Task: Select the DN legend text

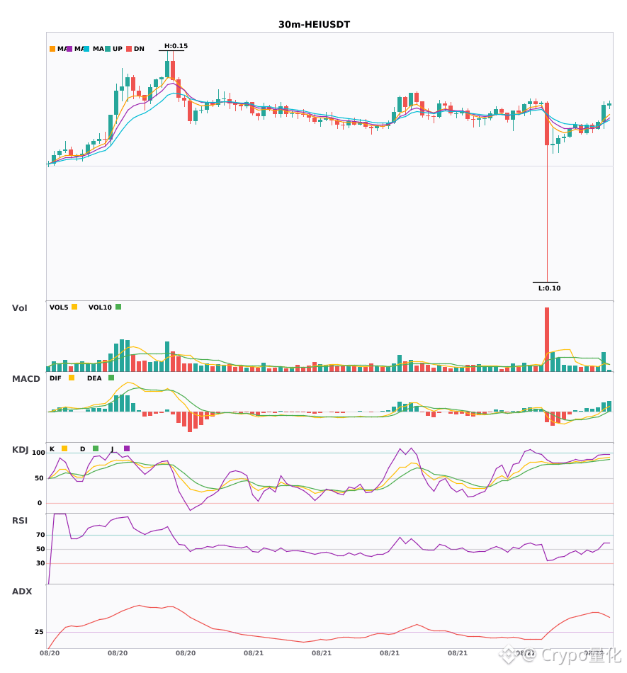Action: (x=139, y=49)
